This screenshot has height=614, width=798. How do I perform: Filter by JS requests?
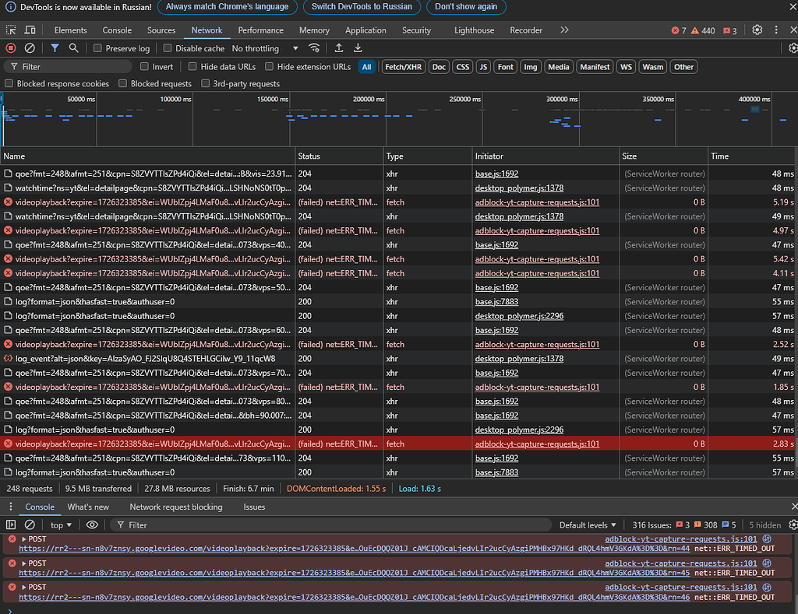coord(483,67)
